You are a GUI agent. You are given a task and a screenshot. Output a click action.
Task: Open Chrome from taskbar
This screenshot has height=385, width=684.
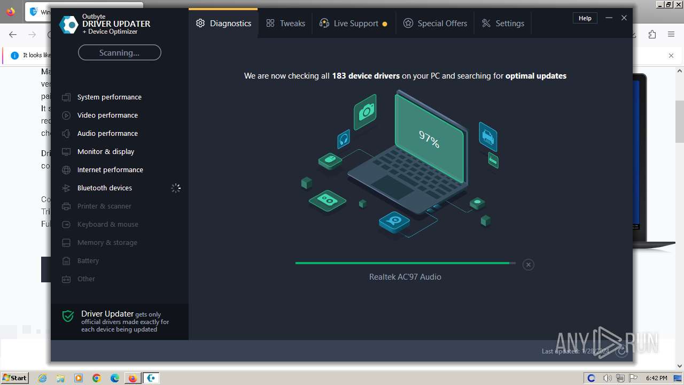pyautogui.click(x=97, y=378)
